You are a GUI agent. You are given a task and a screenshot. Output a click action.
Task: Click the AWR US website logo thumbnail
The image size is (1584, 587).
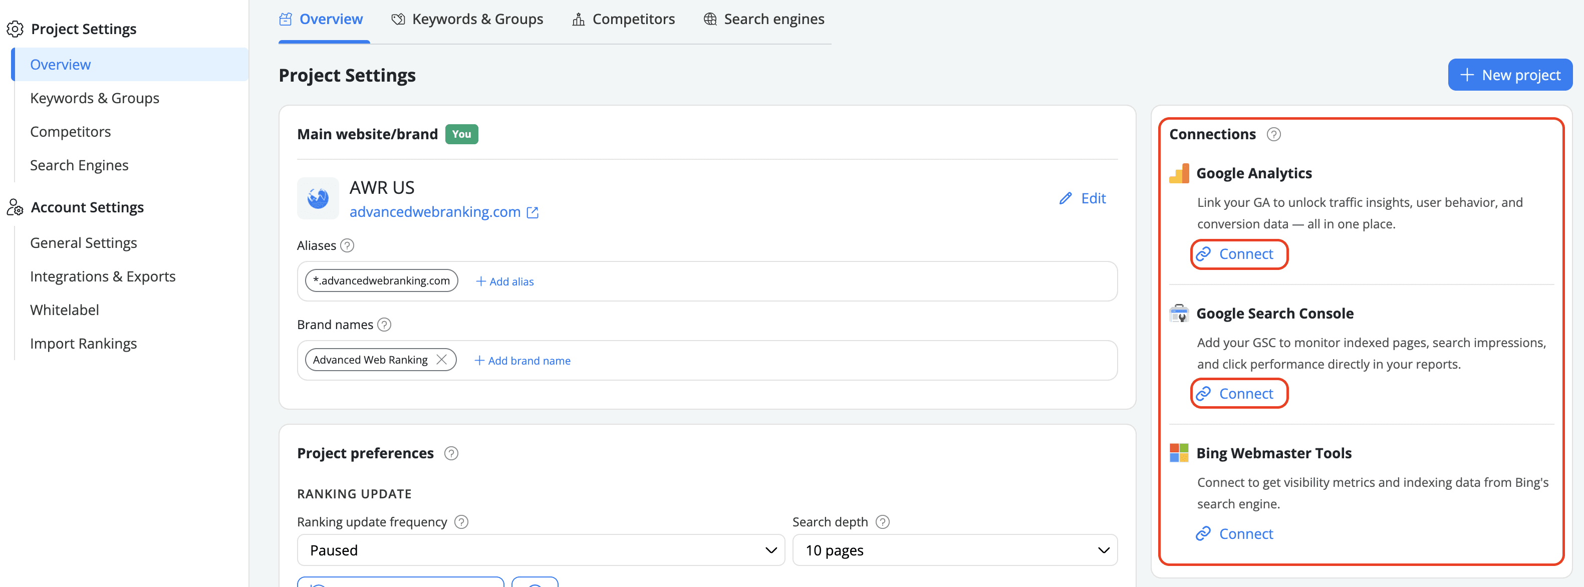click(x=318, y=198)
